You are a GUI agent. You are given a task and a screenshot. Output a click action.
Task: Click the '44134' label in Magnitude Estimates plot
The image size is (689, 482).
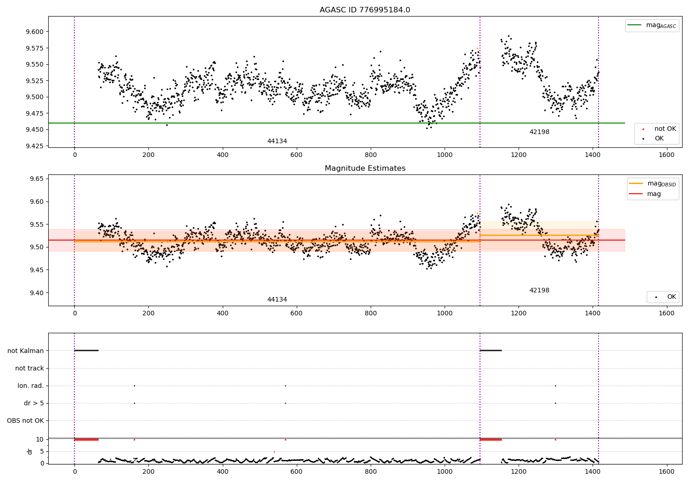pyautogui.click(x=277, y=299)
